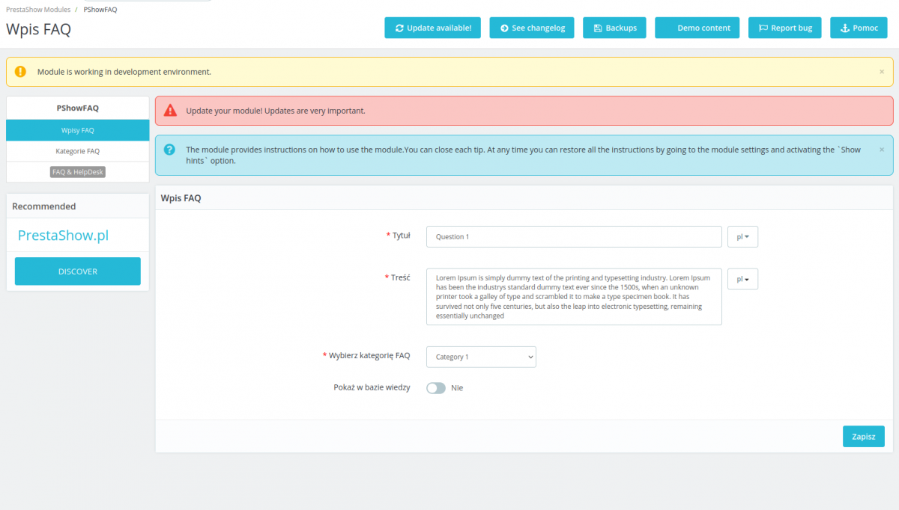The width and height of the screenshot is (899, 510).
Task: Open Kategorie FAQ in the sidebar
Action: pyautogui.click(x=78, y=151)
